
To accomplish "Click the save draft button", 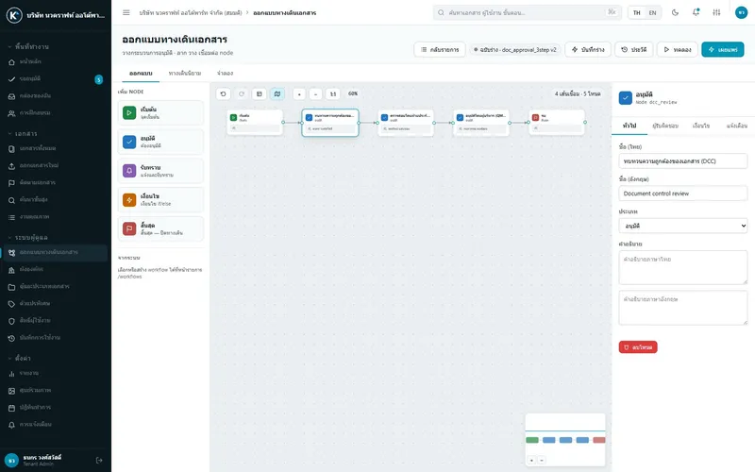I will pos(588,50).
